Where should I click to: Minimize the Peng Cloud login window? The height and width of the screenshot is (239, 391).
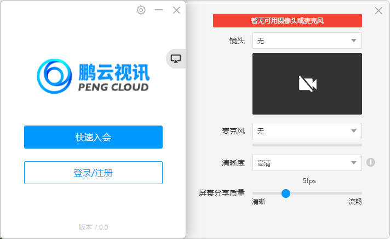click(159, 10)
